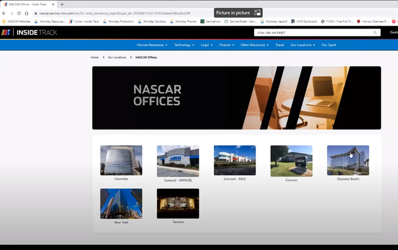
Task: Open the Workday Sandbox bookmark
Action: coord(152,22)
